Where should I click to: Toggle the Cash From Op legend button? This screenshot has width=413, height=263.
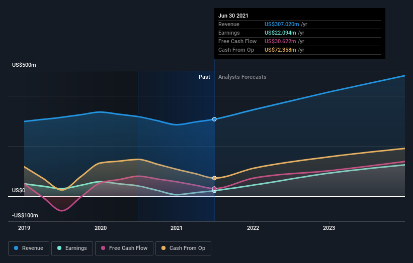tap(183, 248)
